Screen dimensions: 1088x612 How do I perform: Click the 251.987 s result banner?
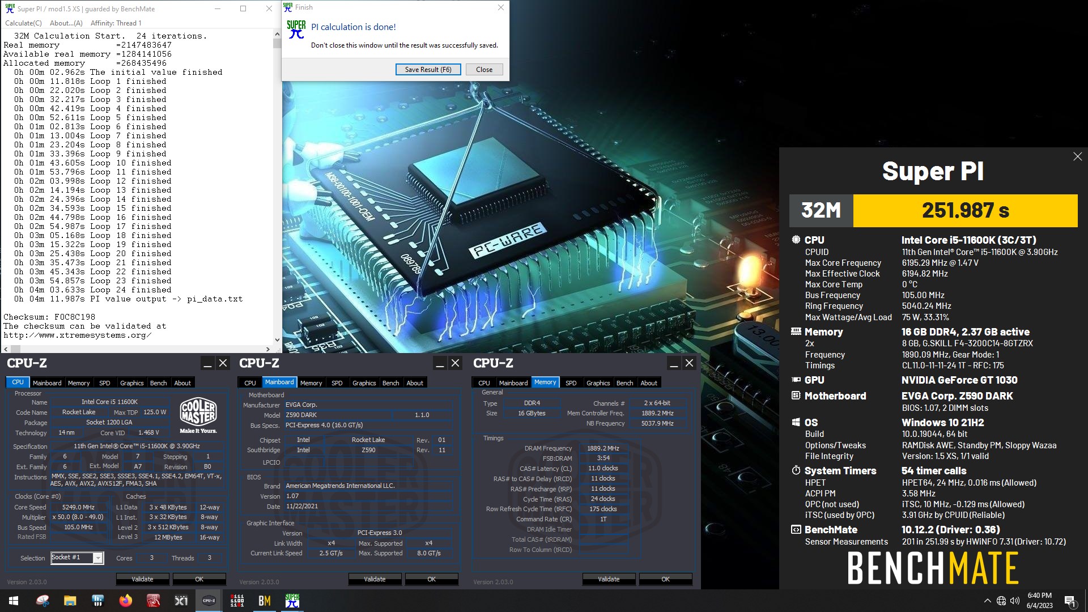[x=965, y=211]
